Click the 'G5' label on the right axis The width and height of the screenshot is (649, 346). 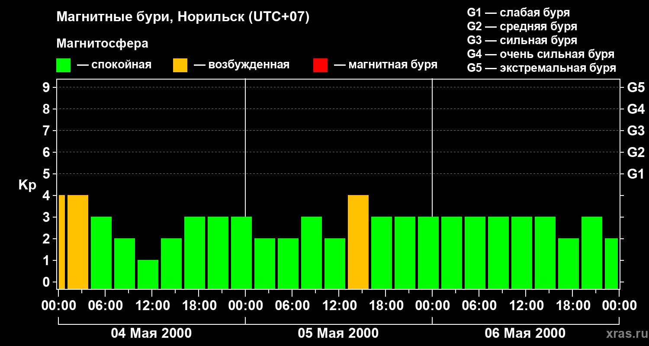pos(636,88)
